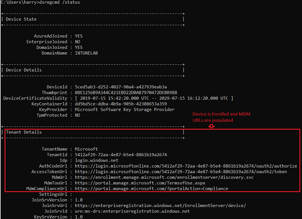Image resolution: width=302 pixels, height=219 pixels.
Task: Click the Idp login.windows.net value
Action: 97,161
